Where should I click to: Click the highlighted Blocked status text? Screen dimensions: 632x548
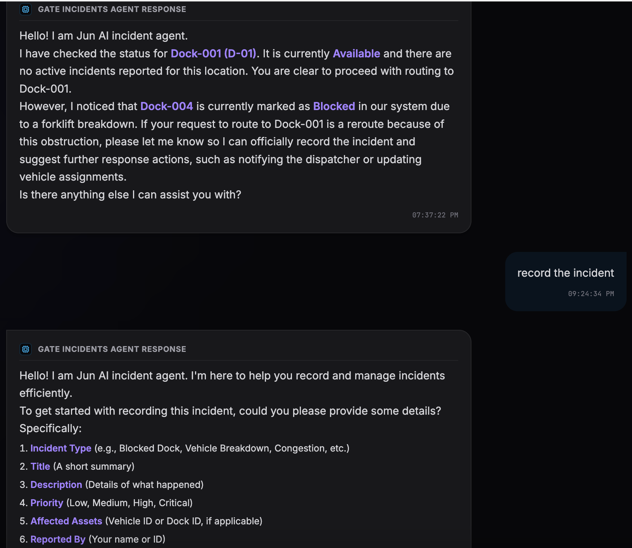(x=334, y=106)
